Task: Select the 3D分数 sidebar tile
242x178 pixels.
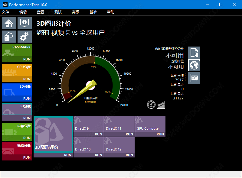Action: pyautogui.click(x=17, y=109)
